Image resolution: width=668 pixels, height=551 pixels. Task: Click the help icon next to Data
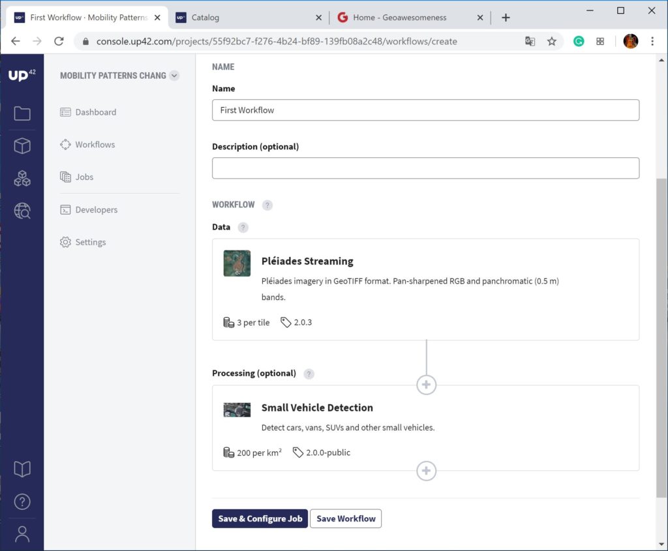pos(243,228)
